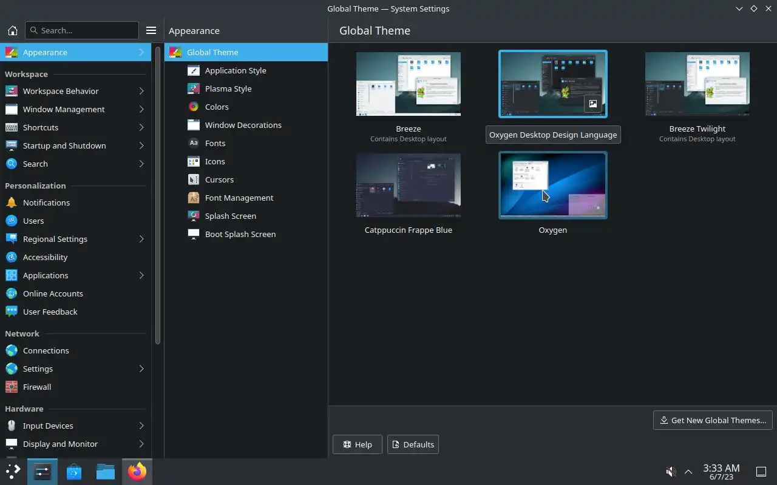The width and height of the screenshot is (777, 485).
Task: Expand the Input Devices chevron
Action: click(x=141, y=426)
